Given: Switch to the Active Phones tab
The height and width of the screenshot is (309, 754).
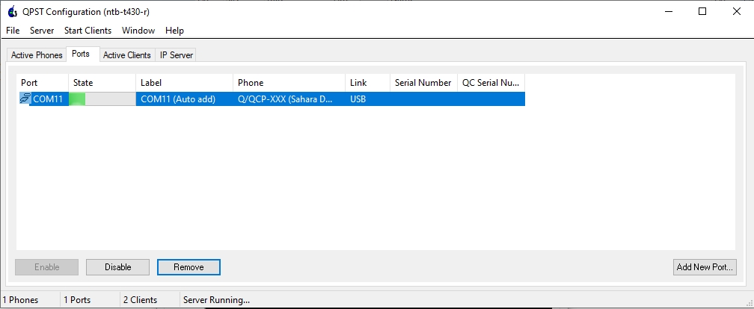Looking at the screenshot, I should (37, 55).
